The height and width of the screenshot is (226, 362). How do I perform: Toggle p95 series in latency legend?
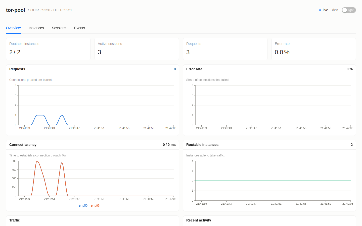(95, 206)
